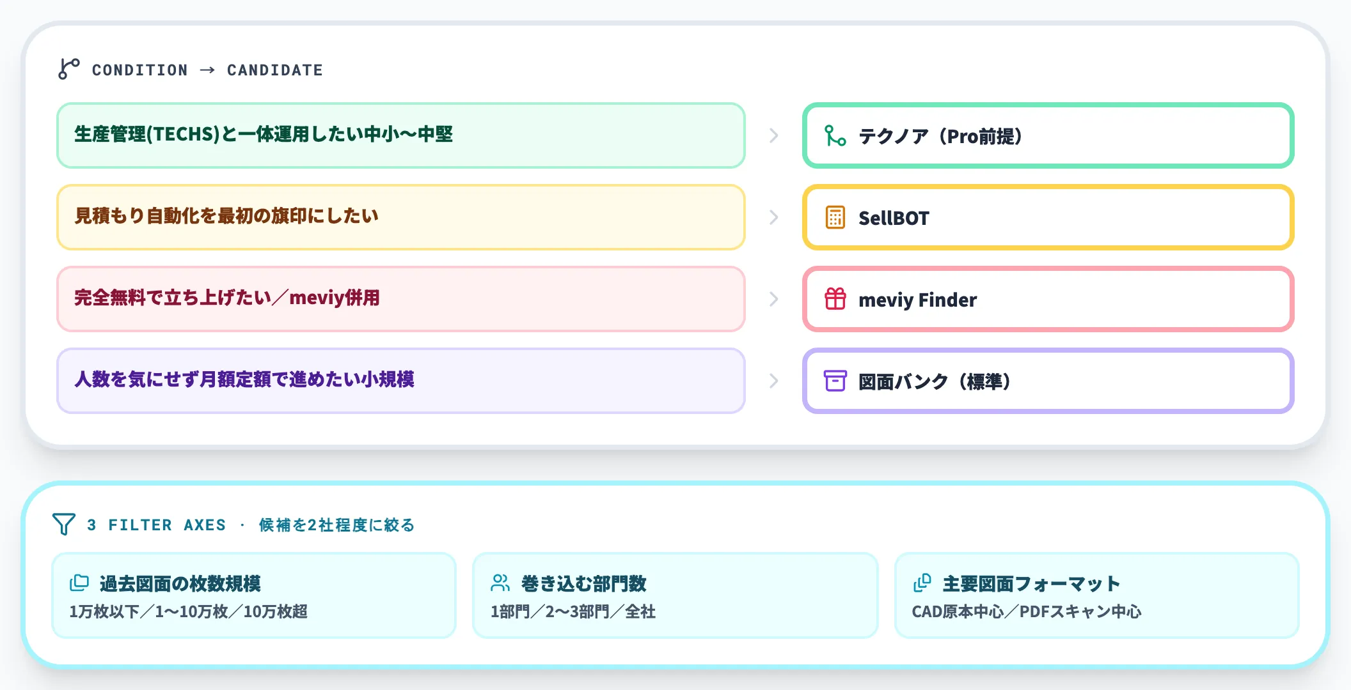Click the CANDIDATE heading label
The height and width of the screenshot is (690, 1351).
click(275, 70)
